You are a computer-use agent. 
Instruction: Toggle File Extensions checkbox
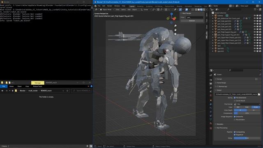235,98
